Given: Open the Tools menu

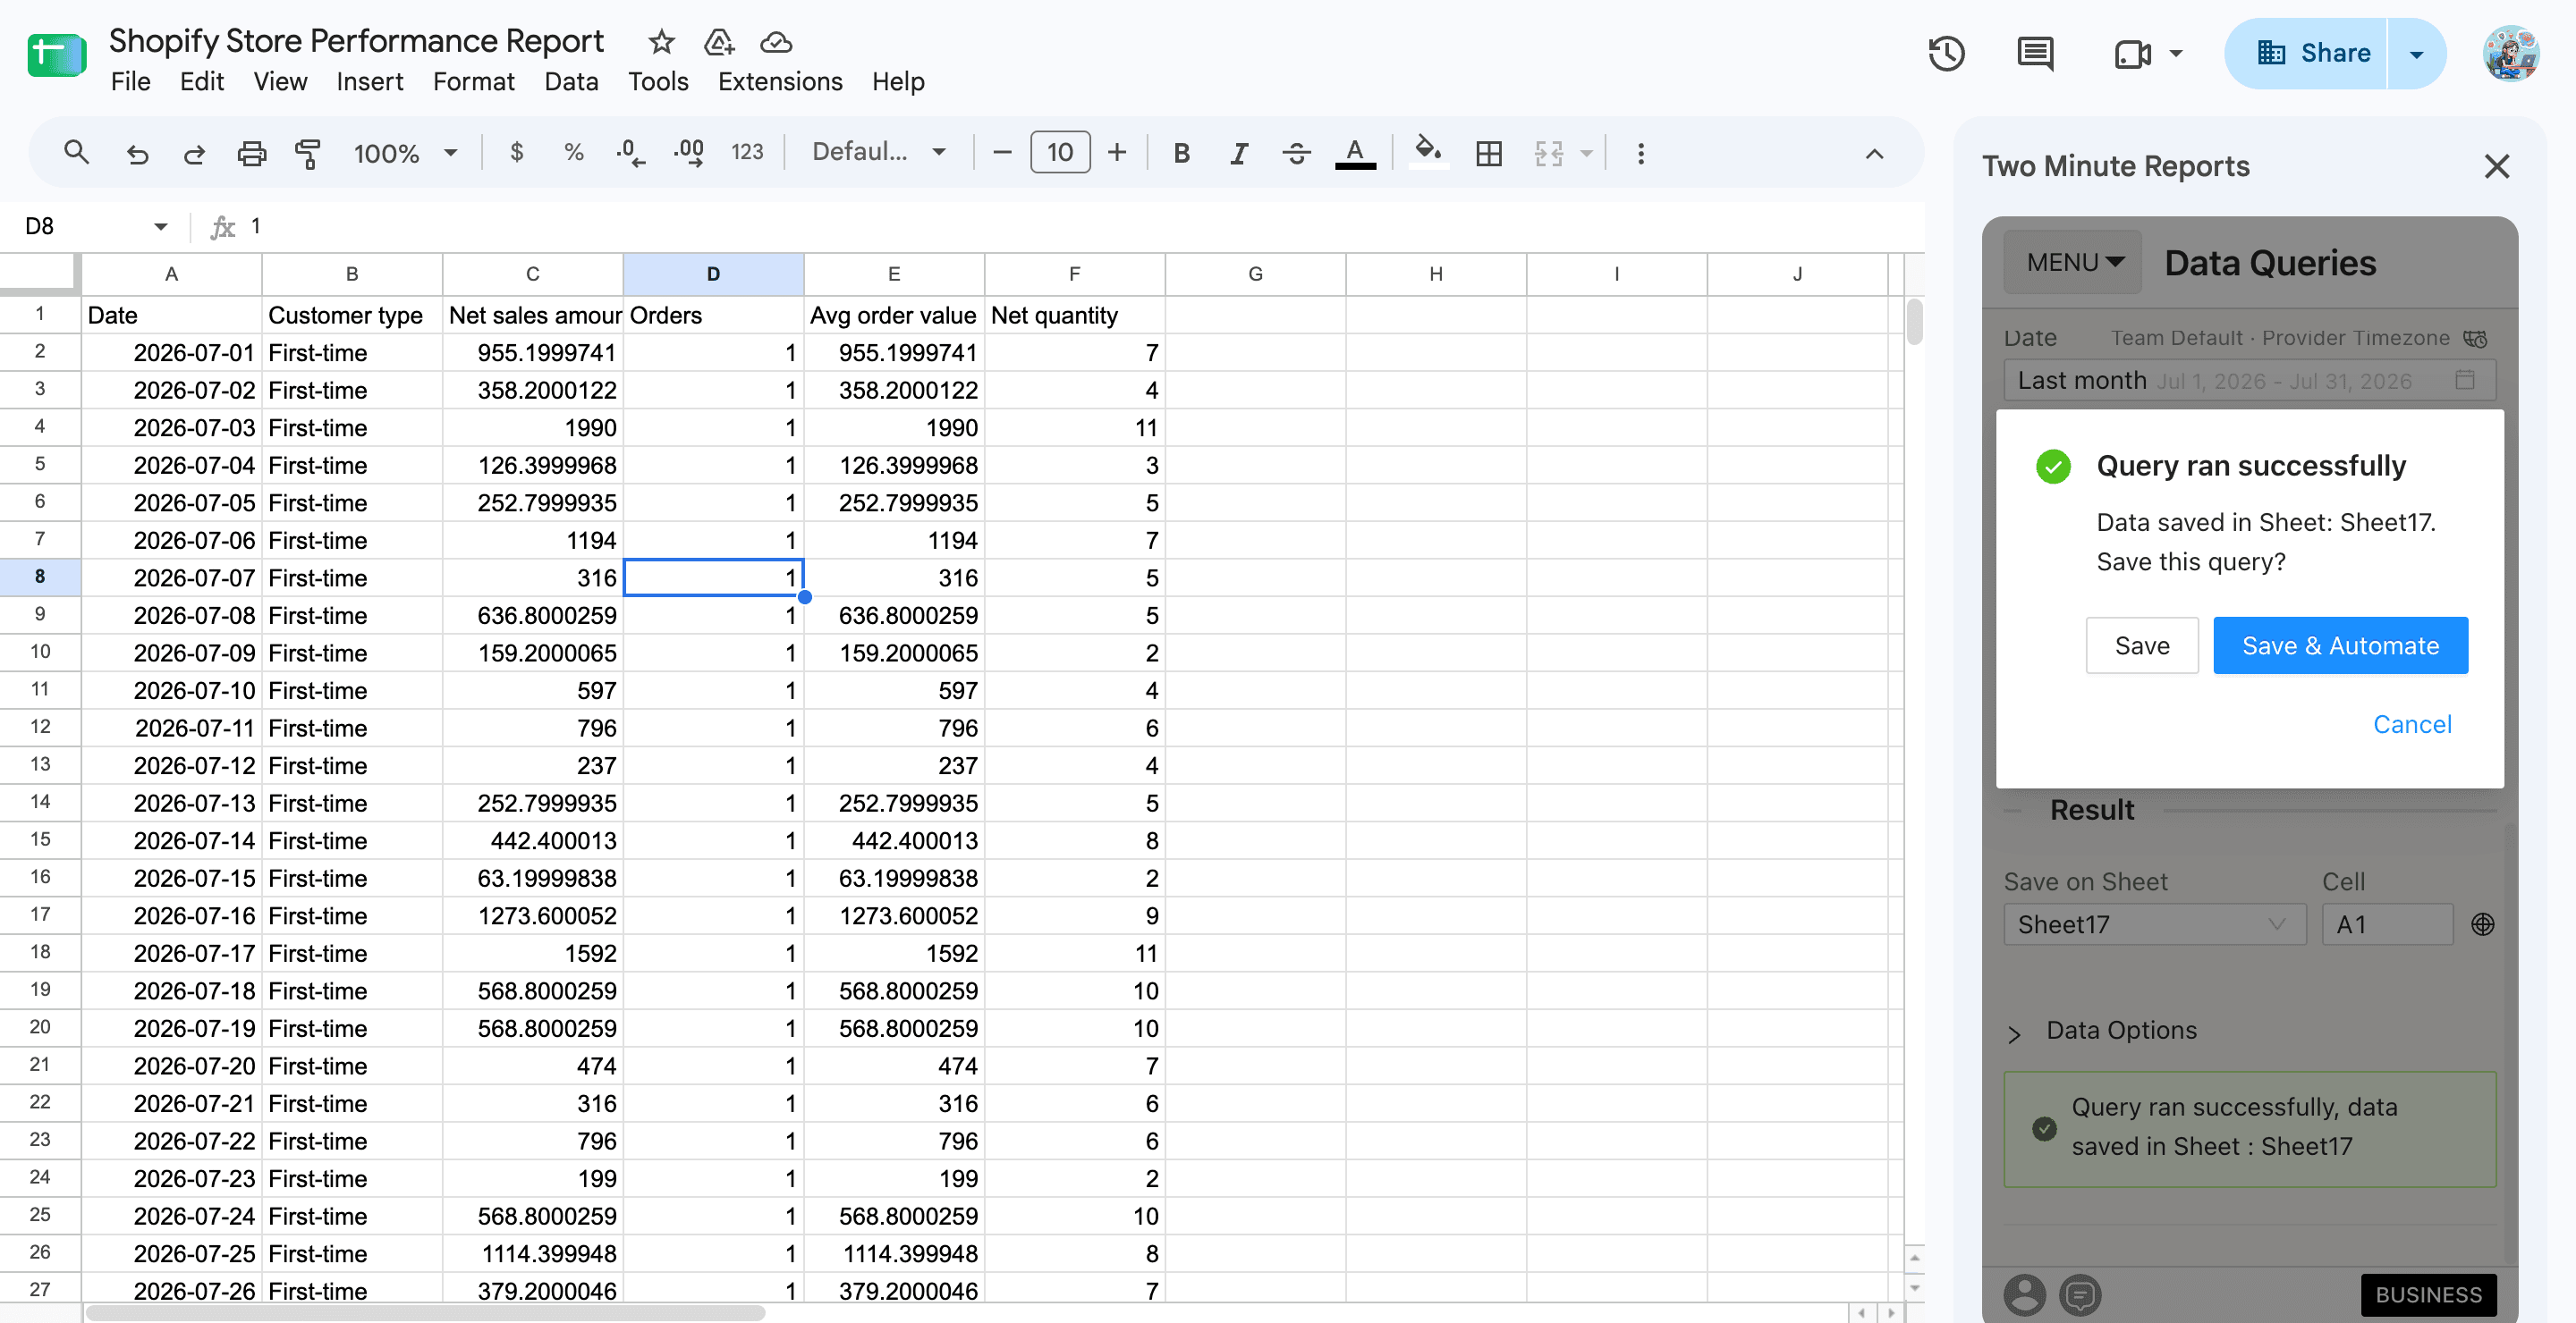Looking at the screenshot, I should pos(658,81).
